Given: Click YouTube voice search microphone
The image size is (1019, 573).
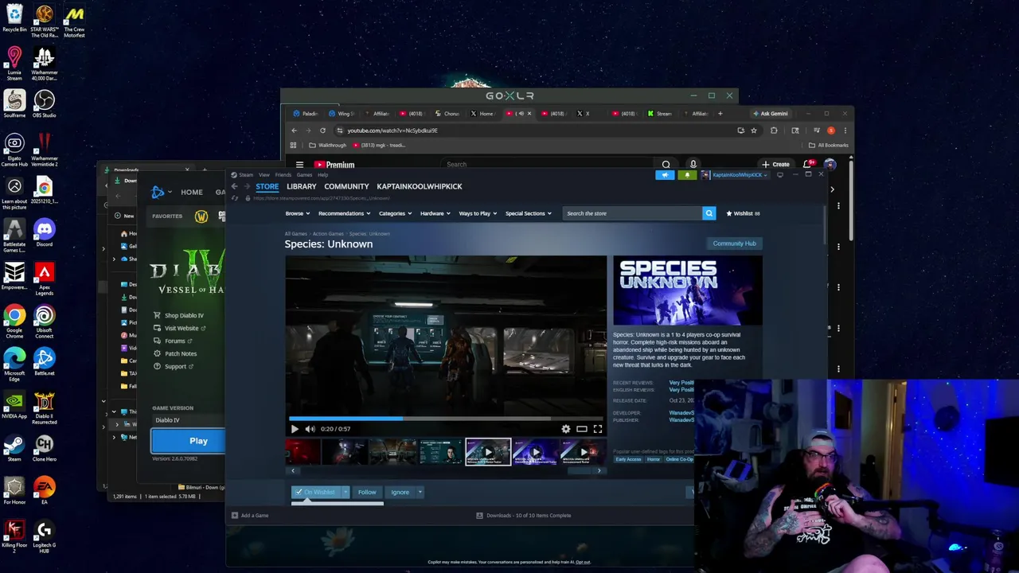Looking at the screenshot, I should pos(693,165).
